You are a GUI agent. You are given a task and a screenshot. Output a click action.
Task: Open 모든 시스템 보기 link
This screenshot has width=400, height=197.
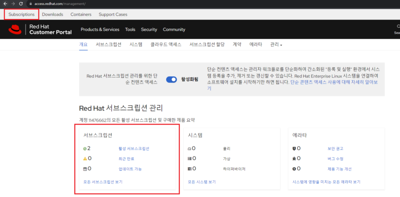pos(202,182)
